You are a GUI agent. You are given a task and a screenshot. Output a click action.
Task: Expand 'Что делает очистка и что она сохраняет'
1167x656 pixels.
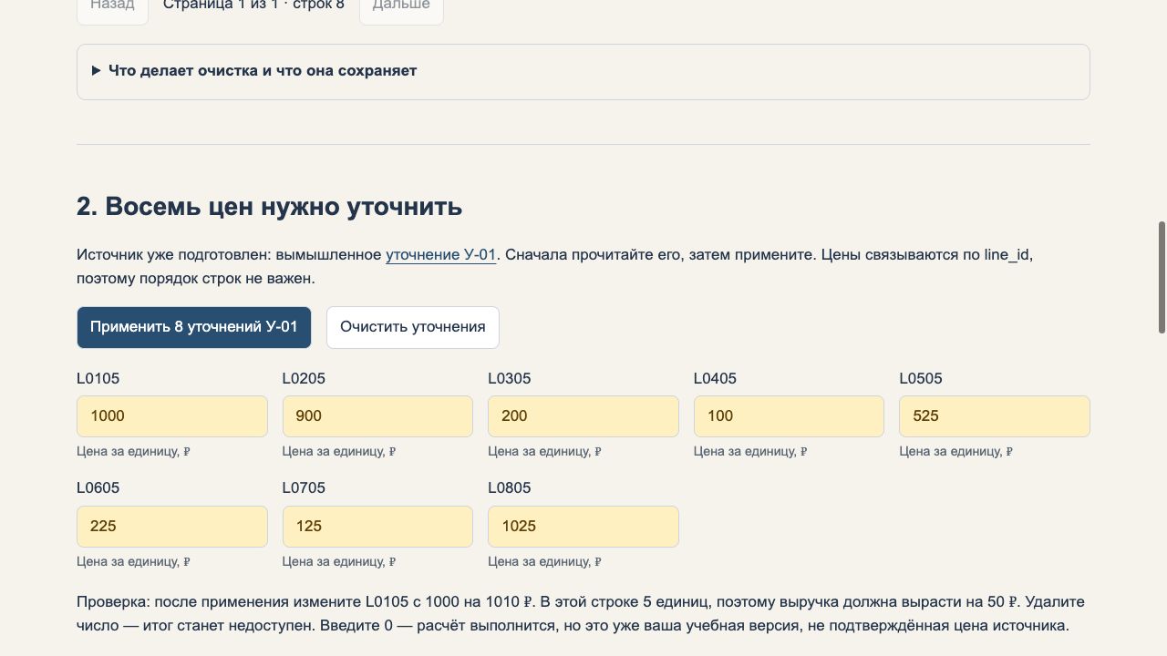(583, 71)
